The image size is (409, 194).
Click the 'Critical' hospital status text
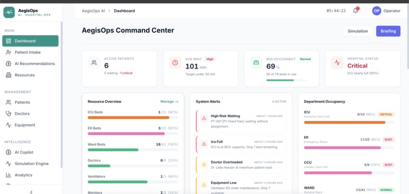(357, 66)
